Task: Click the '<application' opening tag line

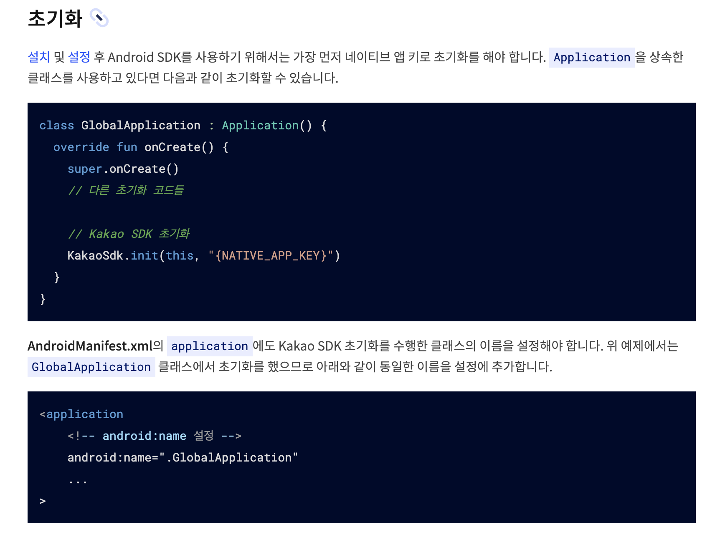Action: point(81,414)
